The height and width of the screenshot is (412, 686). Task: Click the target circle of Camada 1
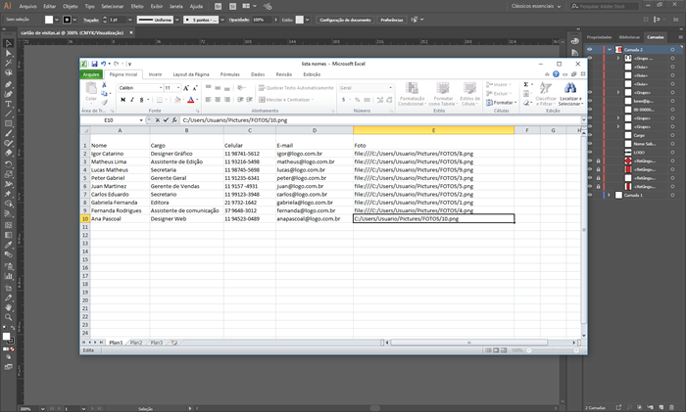[672, 195]
